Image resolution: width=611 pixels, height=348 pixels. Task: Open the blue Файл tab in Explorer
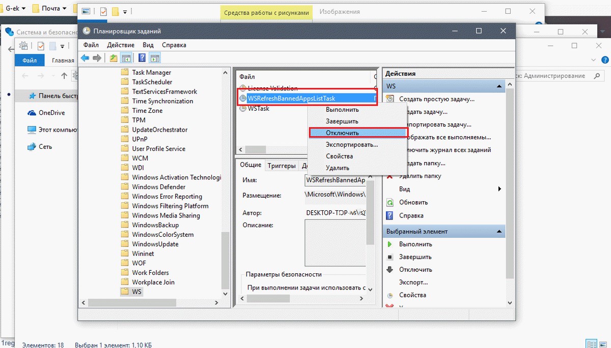30,60
